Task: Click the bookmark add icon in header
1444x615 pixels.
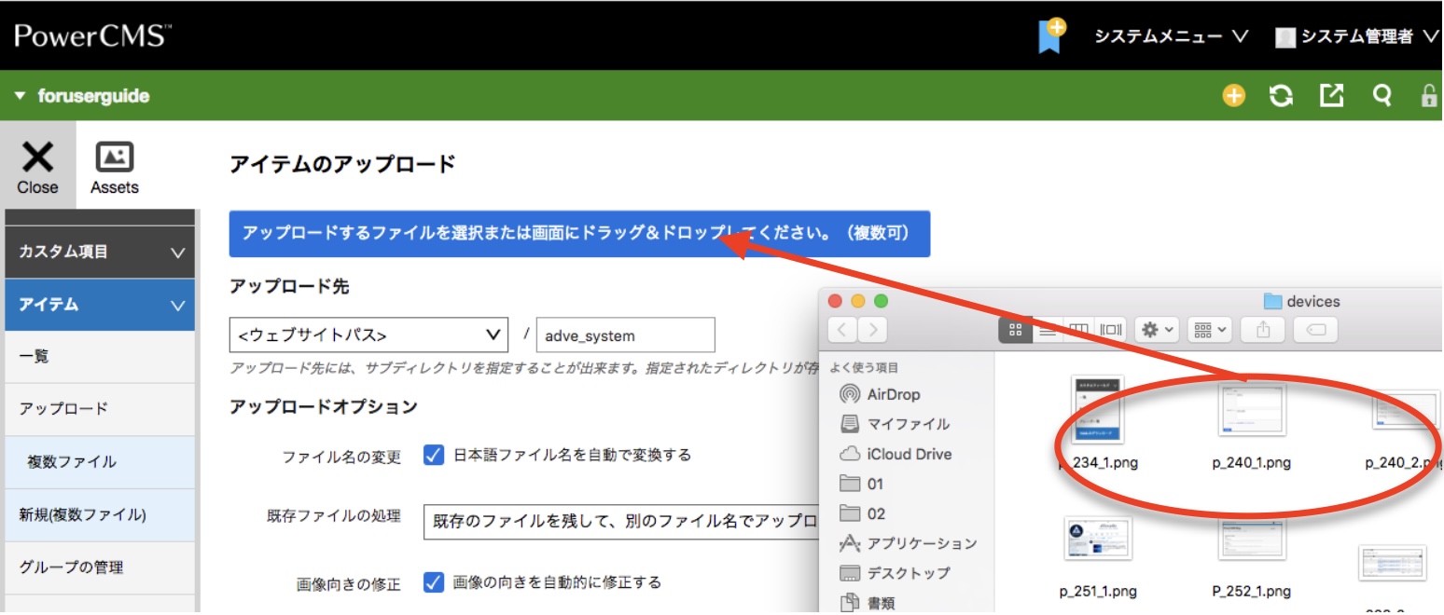Action: 1051,35
